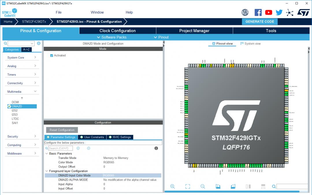Click the pin search field under chip

click(292, 186)
